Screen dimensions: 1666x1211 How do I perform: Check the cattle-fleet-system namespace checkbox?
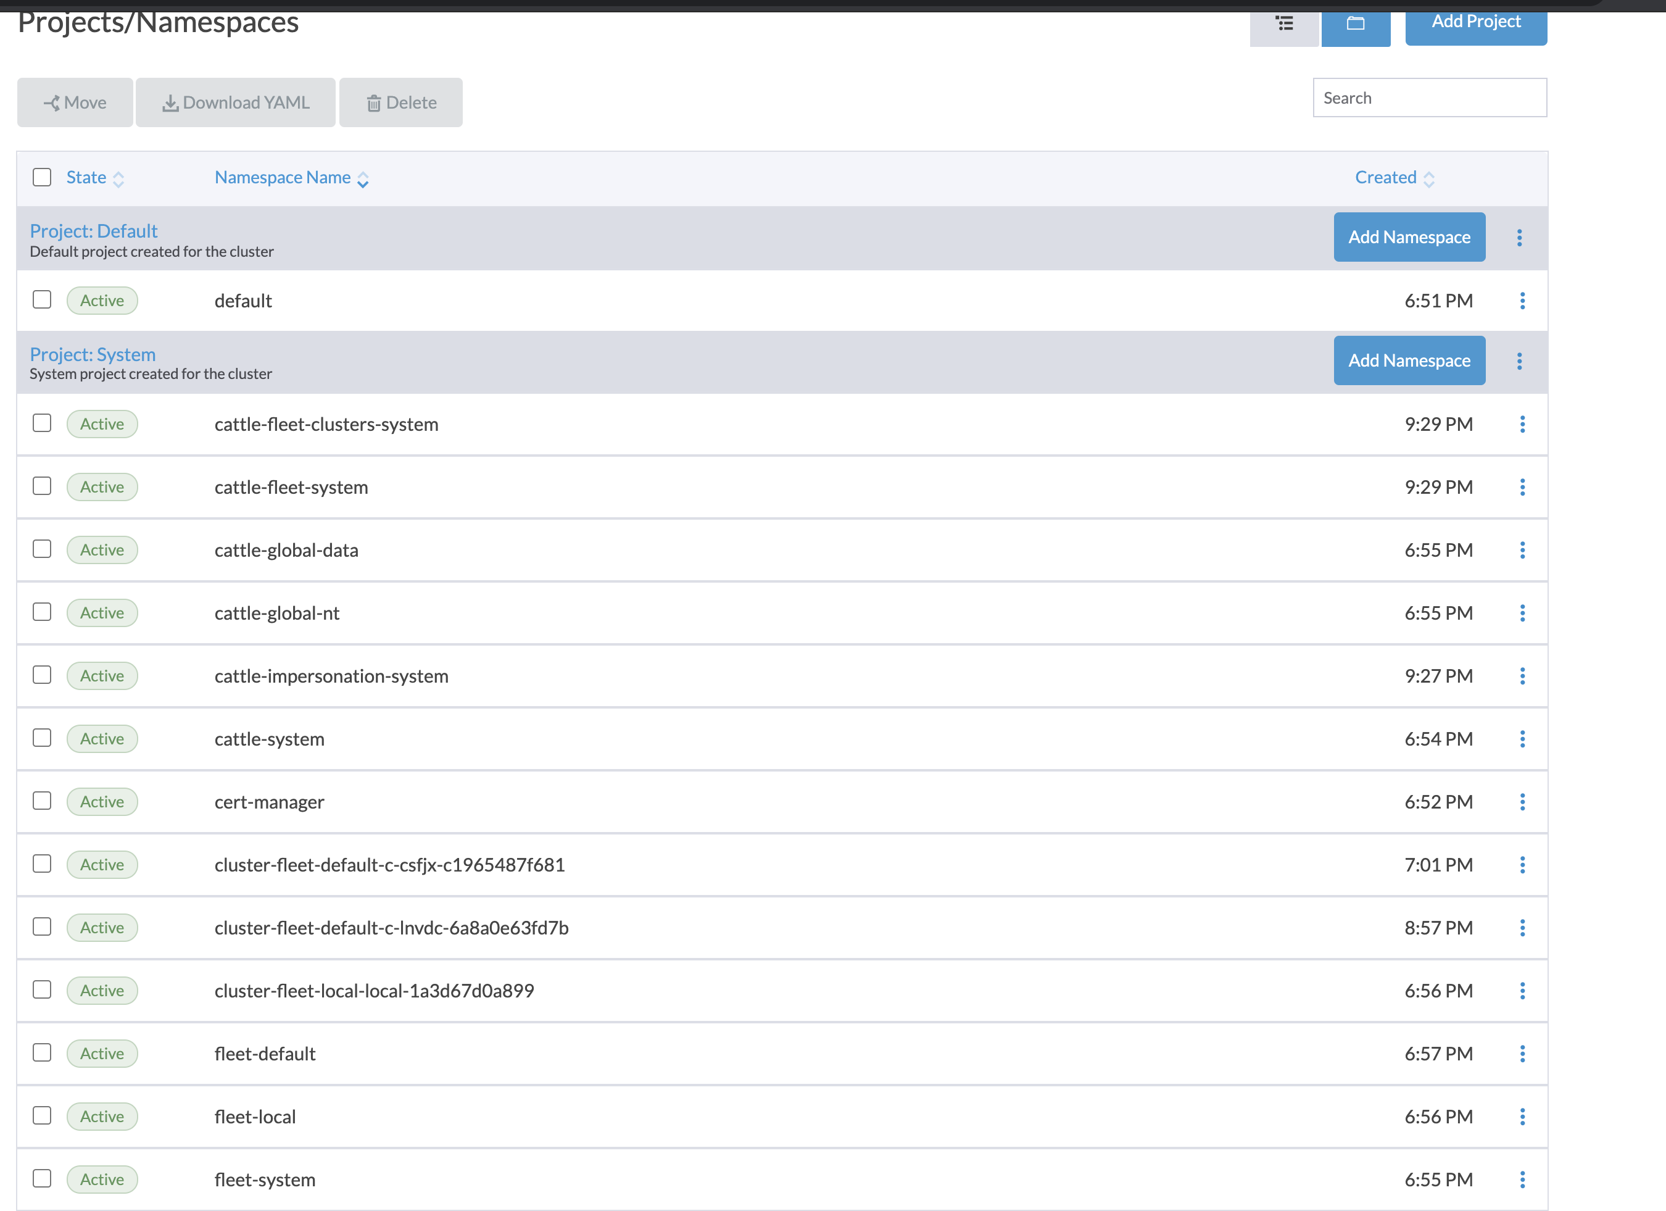point(42,486)
